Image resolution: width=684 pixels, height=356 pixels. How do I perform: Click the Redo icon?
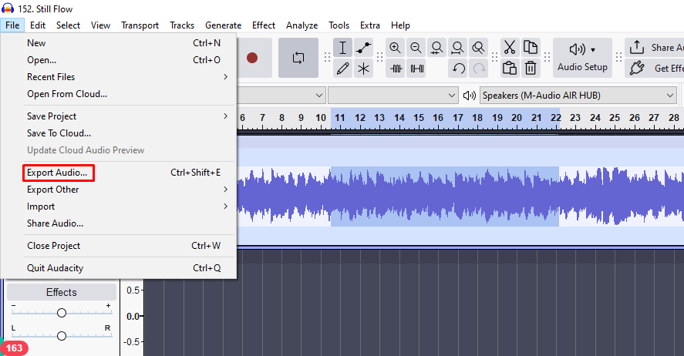click(x=479, y=69)
